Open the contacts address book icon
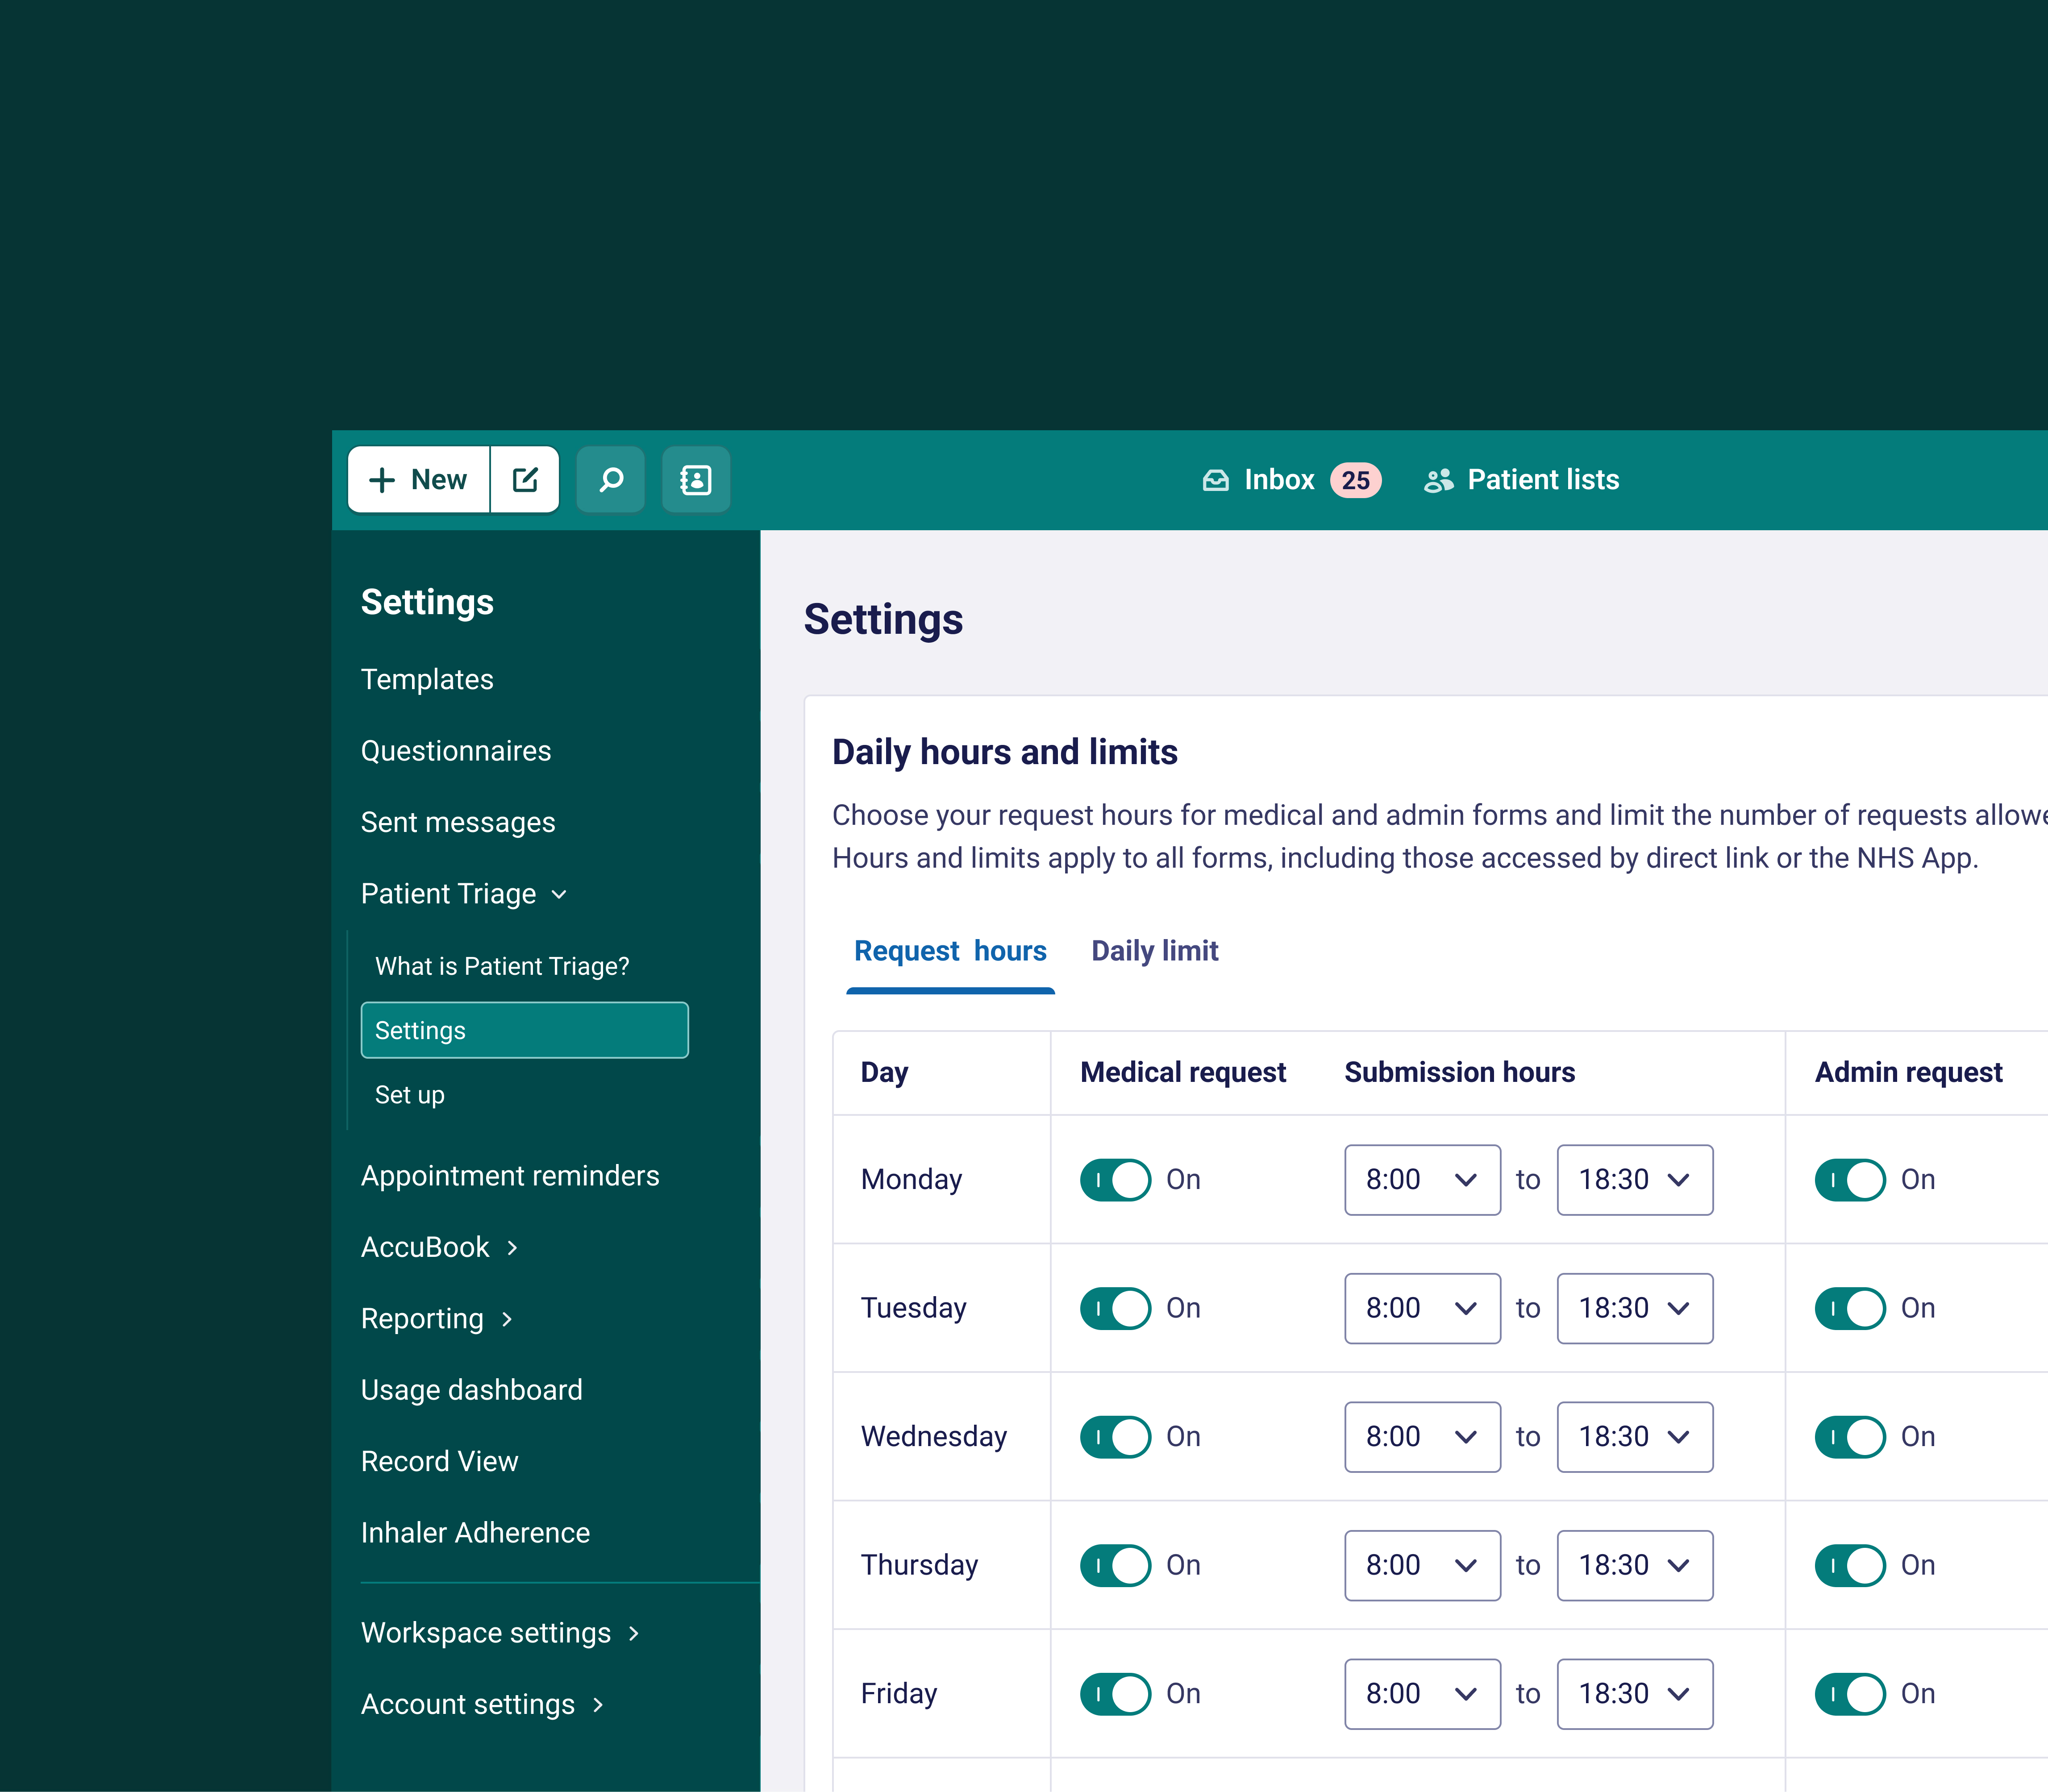The width and height of the screenshot is (2048, 1792). [x=696, y=480]
